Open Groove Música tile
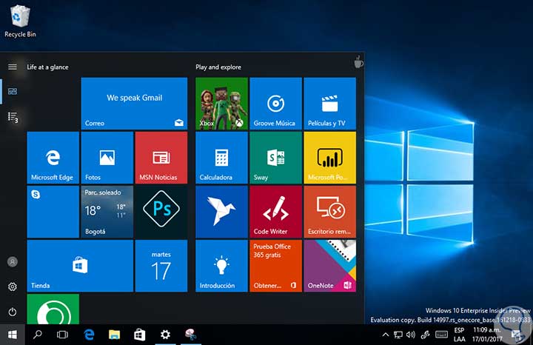The height and width of the screenshot is (345, 533). [x=275, y=104]
